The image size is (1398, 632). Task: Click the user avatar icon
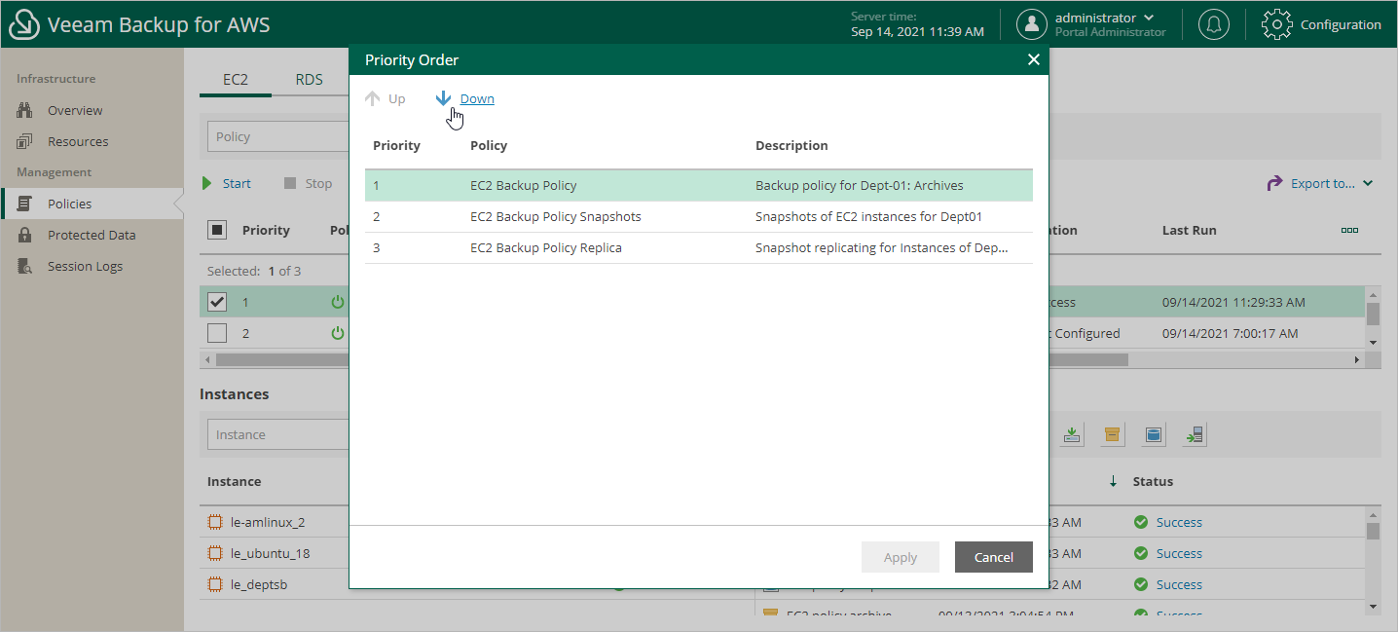pyautogui.click(x=1032, y=24)
